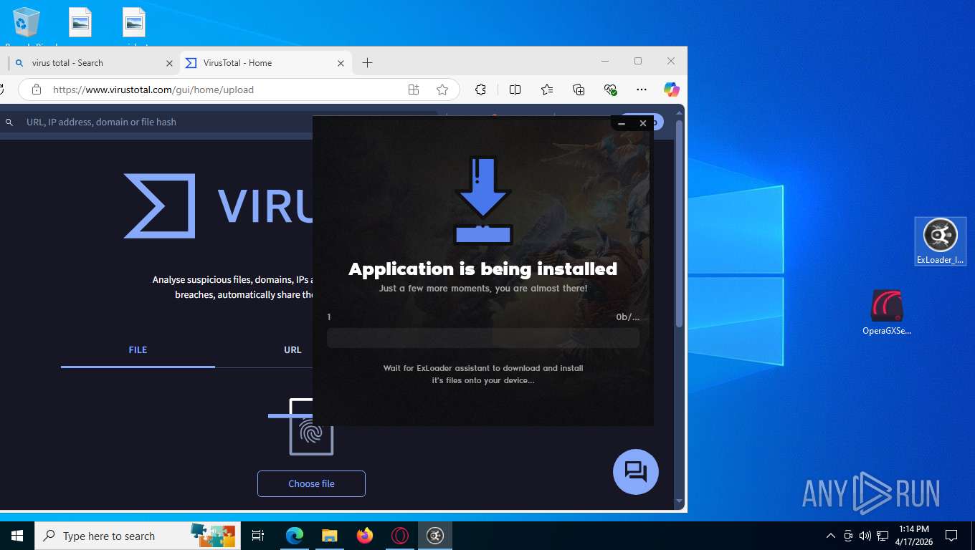Maximize the Edge browser window
Viewport: 975px width, 550px height.
click(638, 62)
